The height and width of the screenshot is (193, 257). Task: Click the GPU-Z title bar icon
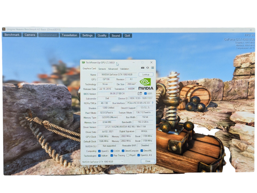83,63
